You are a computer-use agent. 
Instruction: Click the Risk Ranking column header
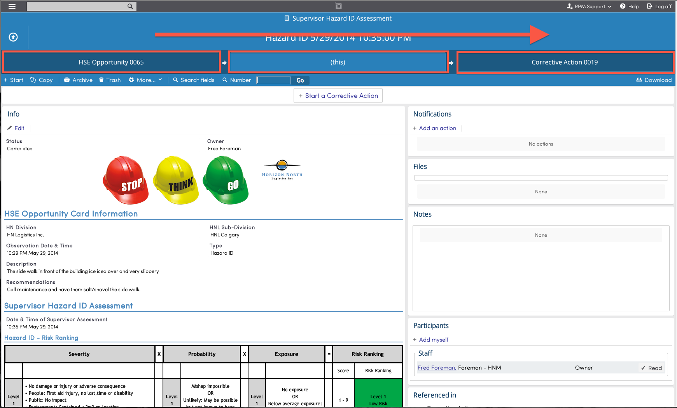(x=367, y=354)
